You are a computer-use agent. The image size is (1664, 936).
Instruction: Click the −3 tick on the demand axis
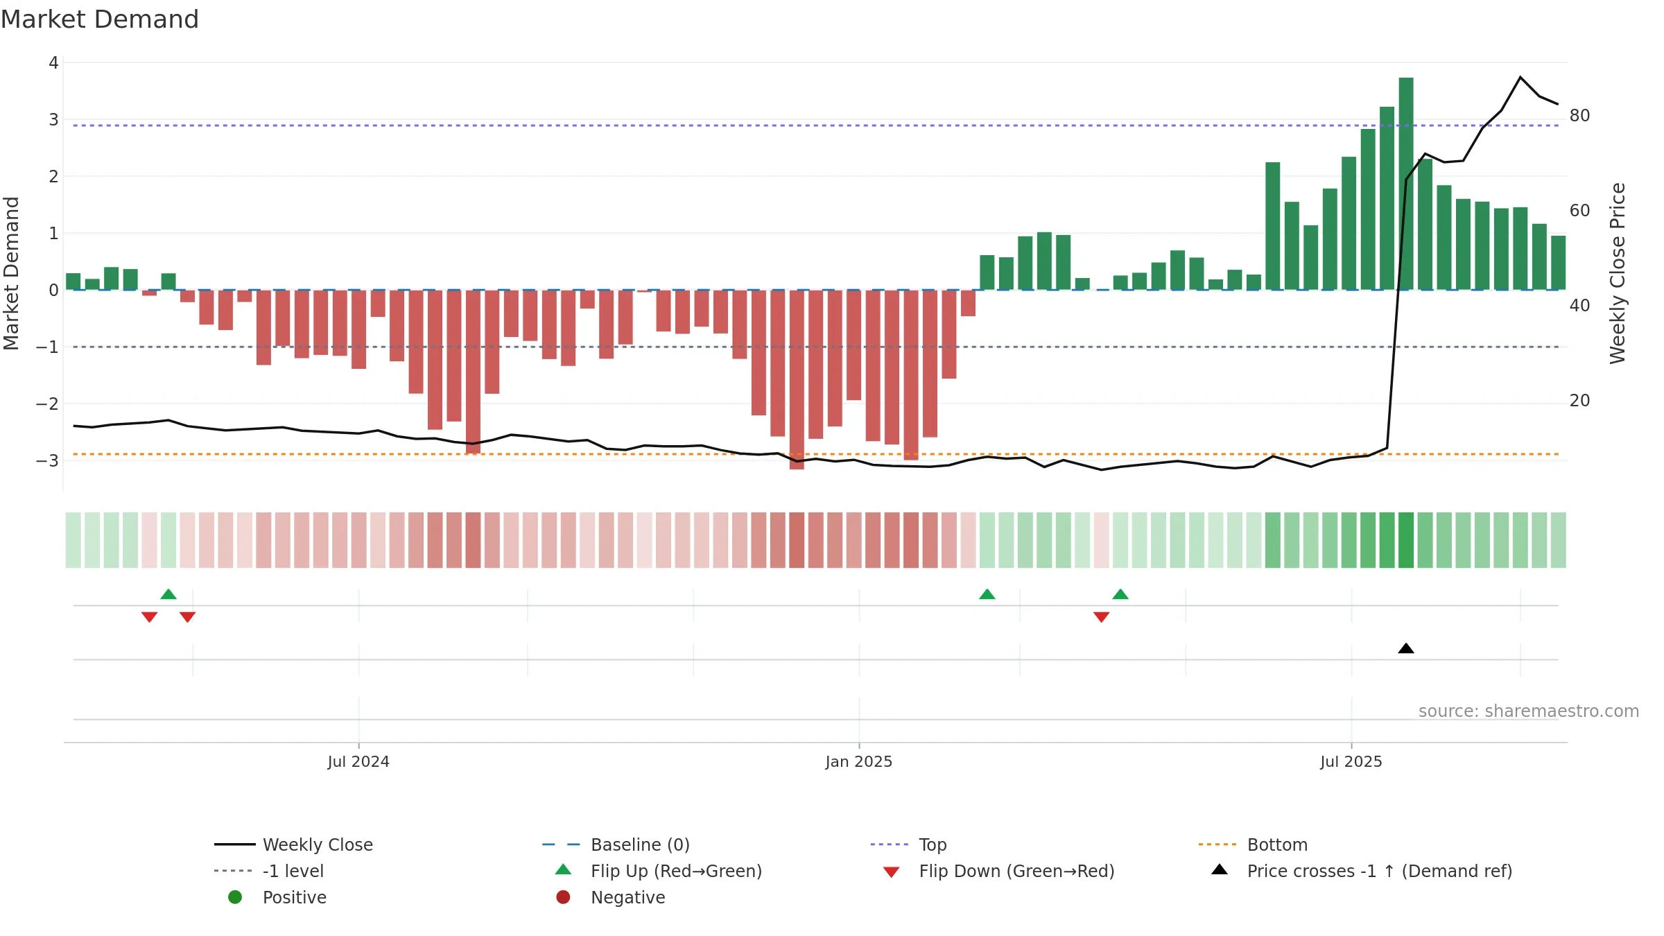(47, 461)
